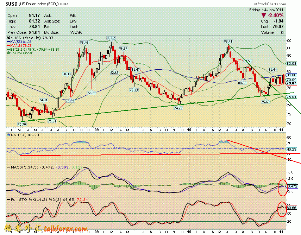Click the 88.71 peak price label
Screen dimensions: 301x235
228,41
